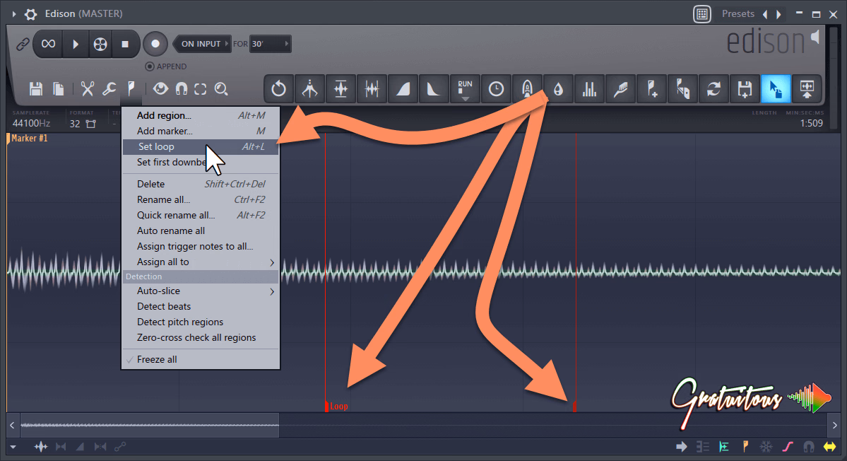Expand the Assign all to submenu
The height and width of the screenshot is (461, 847).
(201, 262)
